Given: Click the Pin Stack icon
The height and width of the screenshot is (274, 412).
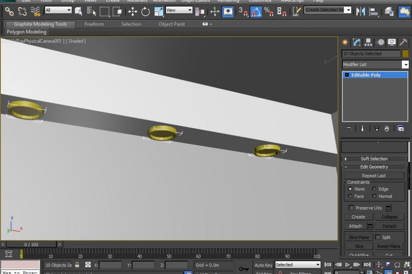Looking at the screenshot, I should point(349,129).
